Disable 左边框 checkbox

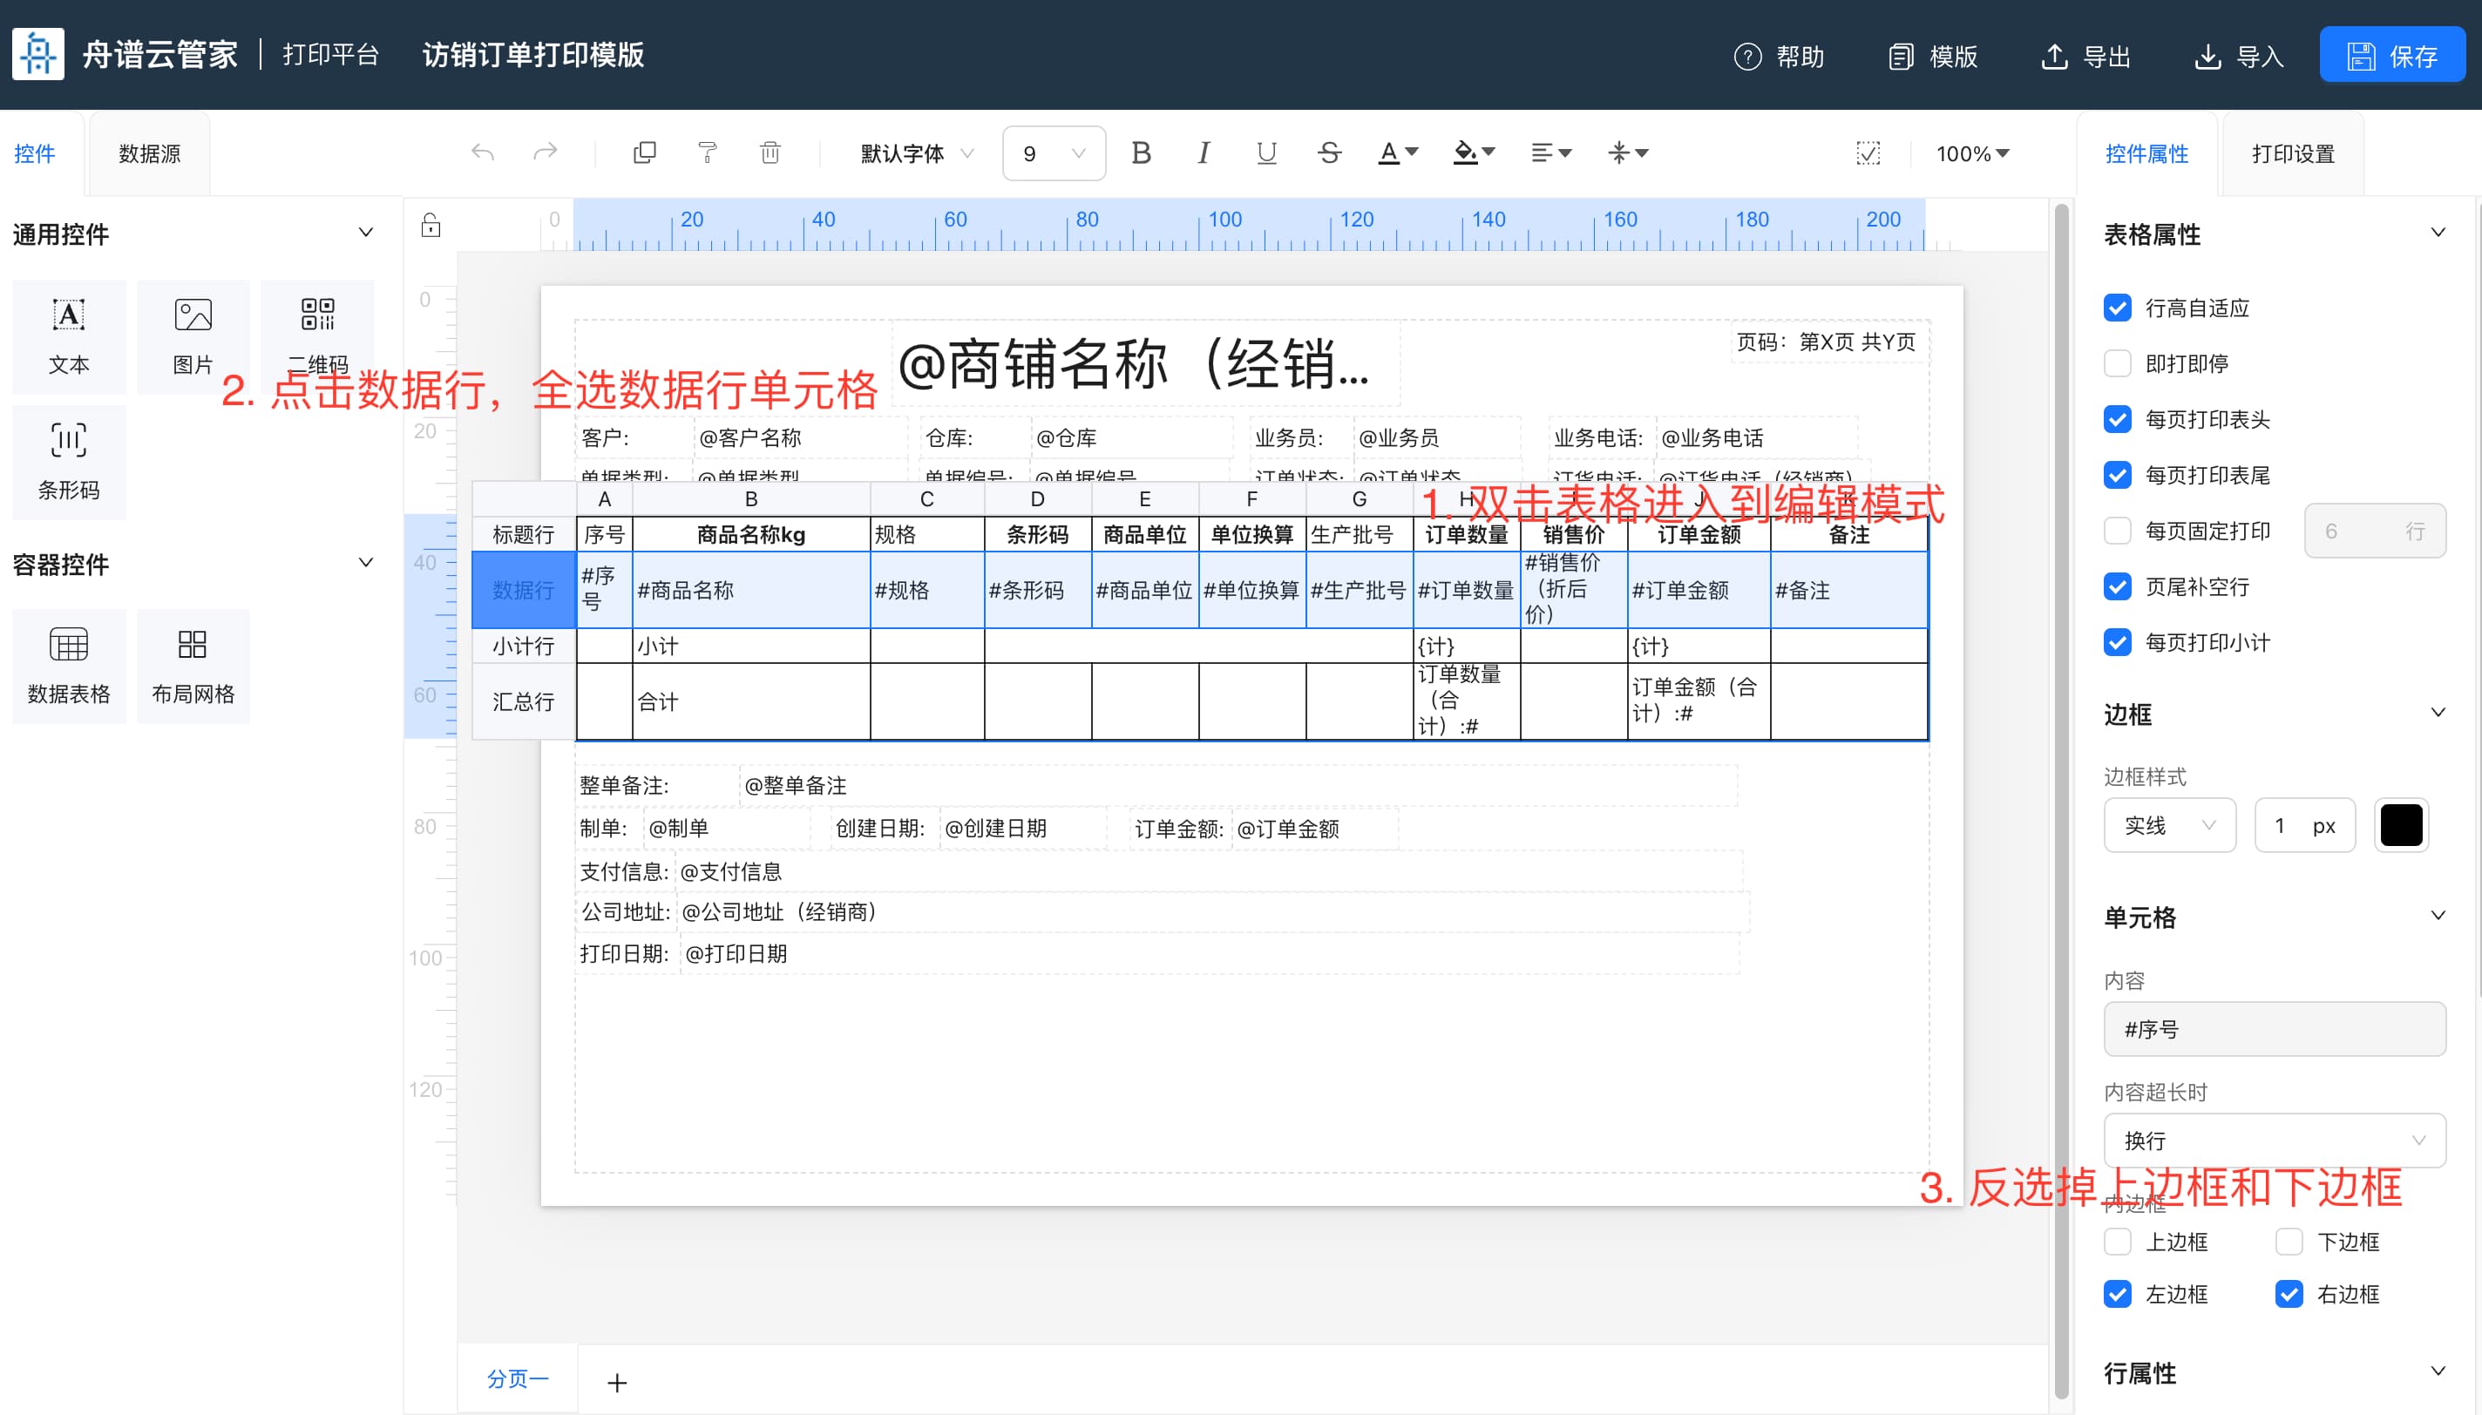[x=2118, y=1295]
